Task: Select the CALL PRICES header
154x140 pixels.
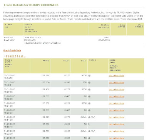Action: click(139, 26)
